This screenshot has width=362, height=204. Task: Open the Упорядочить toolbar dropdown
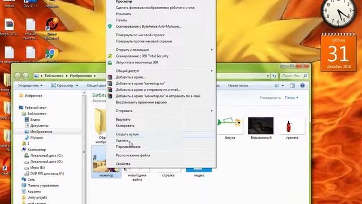coord(30,86)
